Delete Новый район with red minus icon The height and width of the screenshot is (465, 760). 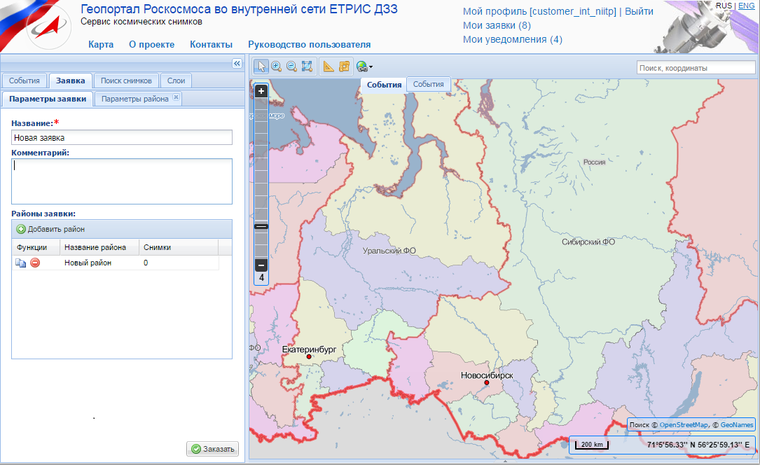tap(35, 263)
